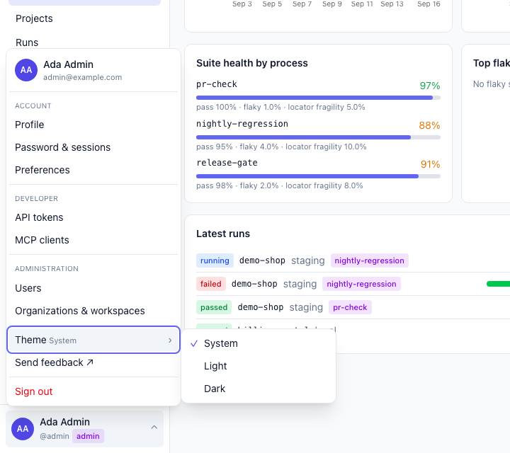Click pass 100% flaky 1.0% stats line
This screenshot has height=453, width=510.
click(280, 108)
